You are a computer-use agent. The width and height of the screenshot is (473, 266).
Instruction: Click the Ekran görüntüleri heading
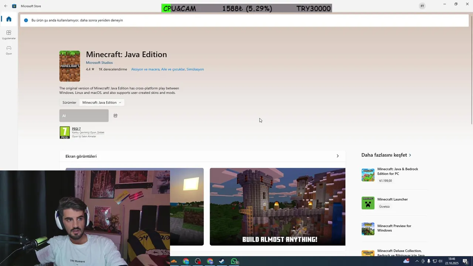(x=81, y=156)
